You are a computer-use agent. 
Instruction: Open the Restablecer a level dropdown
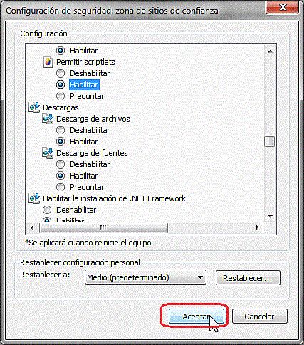[145, 277]
